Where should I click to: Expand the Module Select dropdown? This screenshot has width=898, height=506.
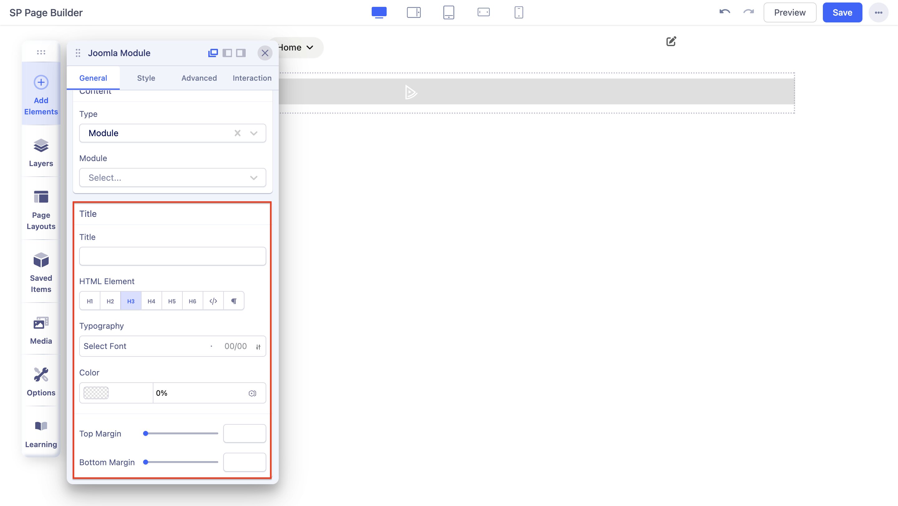(172, 178)
